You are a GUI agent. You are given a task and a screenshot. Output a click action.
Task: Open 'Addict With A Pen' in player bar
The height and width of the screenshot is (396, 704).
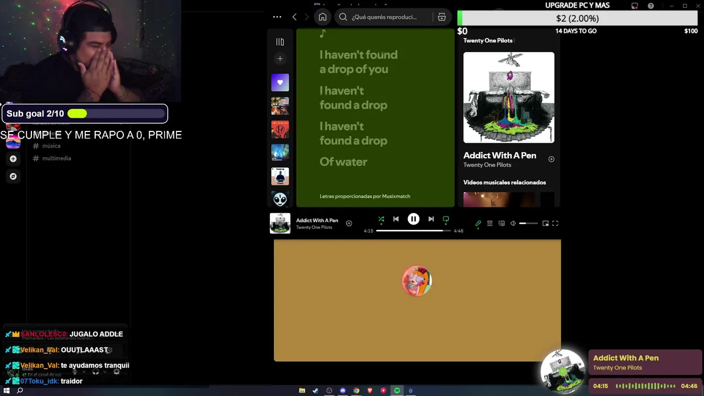(317, 221)
